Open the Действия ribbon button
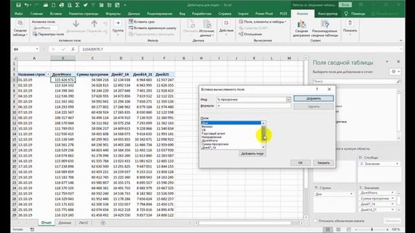This screenshot has width=415, height=233. pos(226,28)
